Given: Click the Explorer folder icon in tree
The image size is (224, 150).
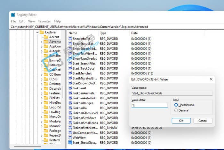Looking at the screenshot, I should [42, 32].
